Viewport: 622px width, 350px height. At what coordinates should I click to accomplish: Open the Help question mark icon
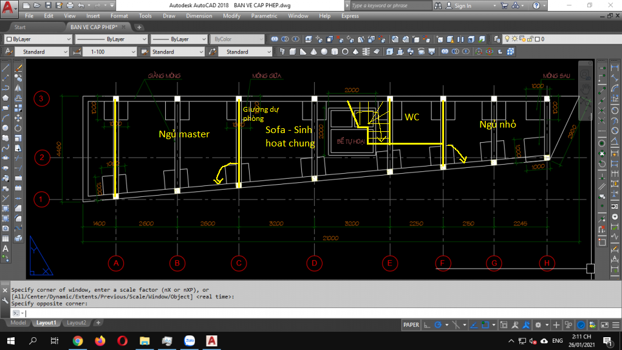click(536, 5)
